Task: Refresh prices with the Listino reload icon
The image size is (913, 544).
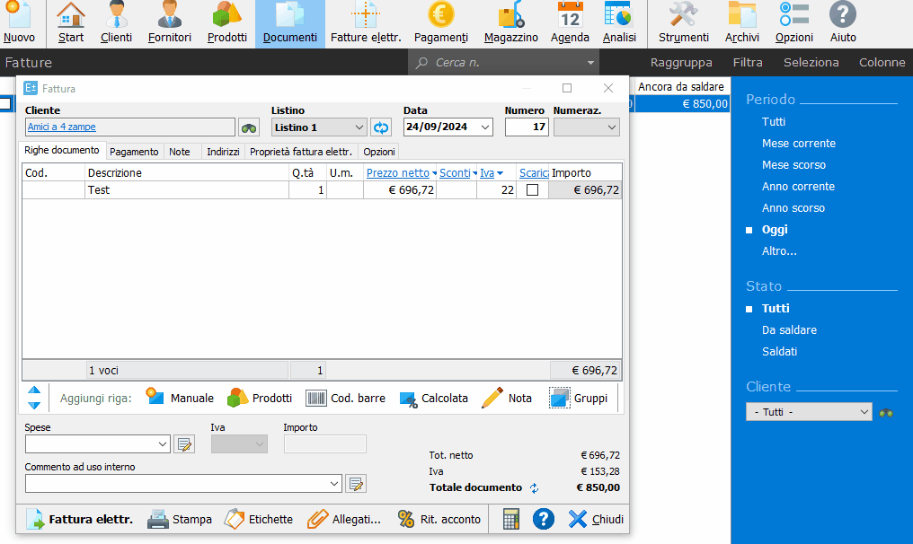Action: coord(381,127)
